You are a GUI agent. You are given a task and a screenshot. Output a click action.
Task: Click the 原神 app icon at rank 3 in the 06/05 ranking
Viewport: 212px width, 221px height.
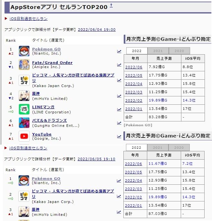click(24, 212)
